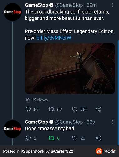Viewport: 119px width, 157px height.
Task: Play the Mass Effect video thumbnail
Action: pyautogui.click(x=70, y=68)
